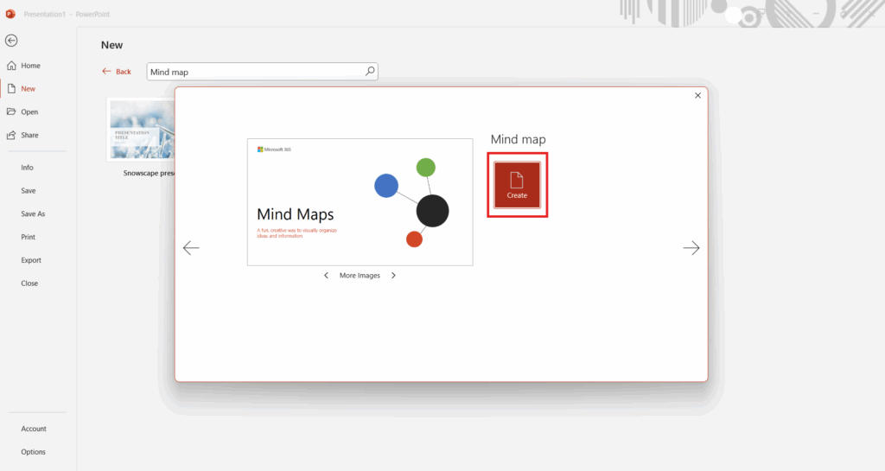
Task: Click inside the Mind map search field
Action: click(254, 72)
